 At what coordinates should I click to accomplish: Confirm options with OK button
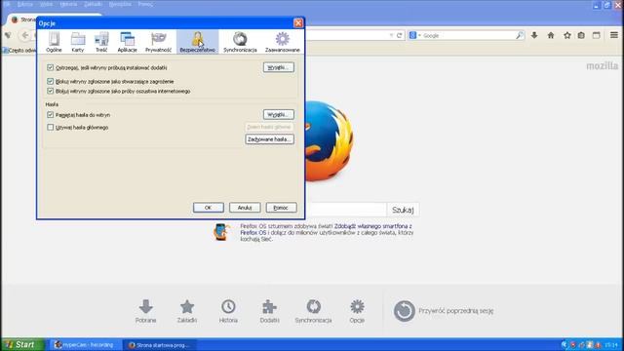click(208, 208)
